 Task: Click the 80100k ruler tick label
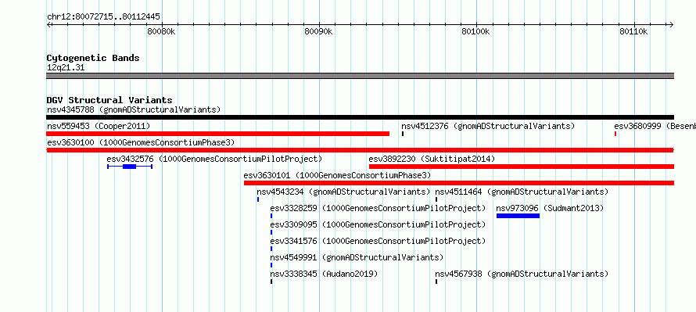(475, 31)
